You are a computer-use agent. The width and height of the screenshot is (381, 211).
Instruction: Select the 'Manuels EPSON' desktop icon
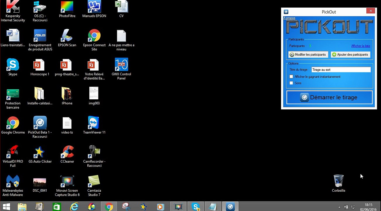94,9
